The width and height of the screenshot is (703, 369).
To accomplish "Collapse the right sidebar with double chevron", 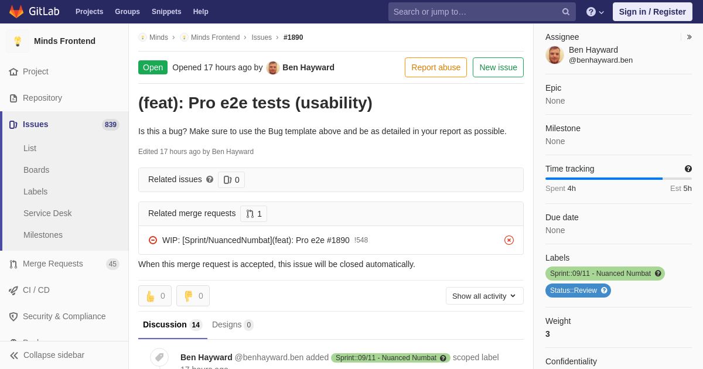I will 690,37.
